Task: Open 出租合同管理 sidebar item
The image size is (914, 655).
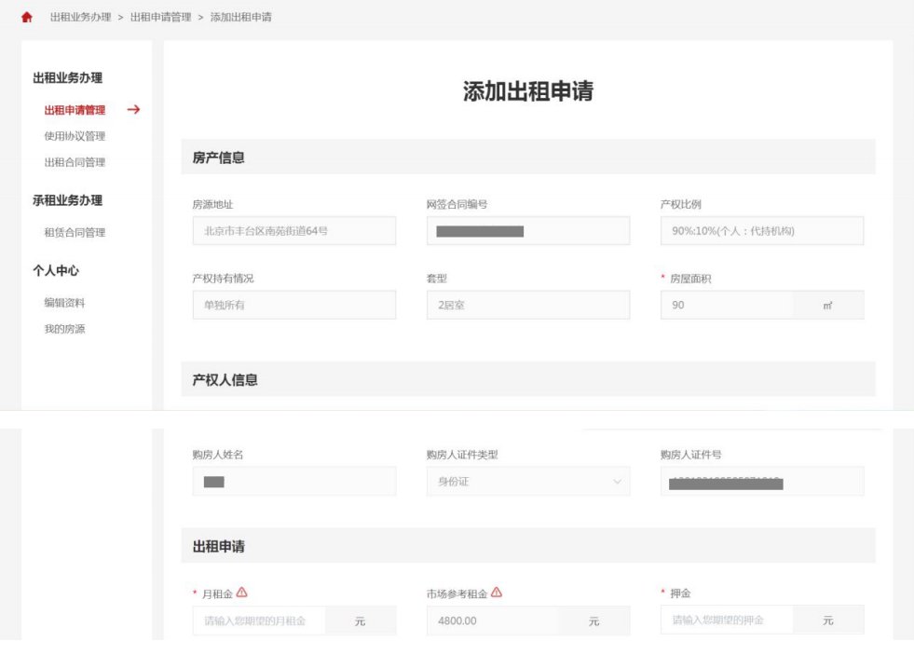Action: pyautogui.click(x=75, y=162)
